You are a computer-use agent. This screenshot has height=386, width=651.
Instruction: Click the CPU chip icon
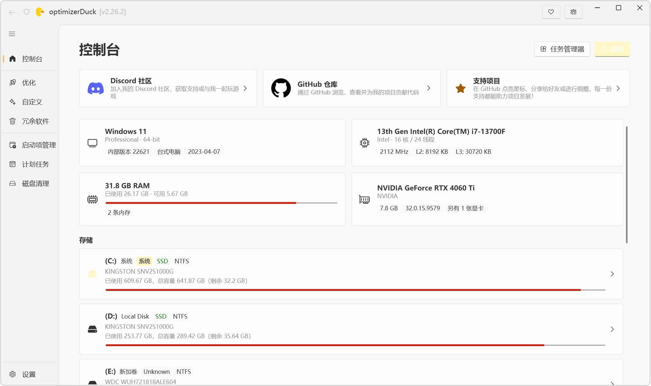[365, 143]
